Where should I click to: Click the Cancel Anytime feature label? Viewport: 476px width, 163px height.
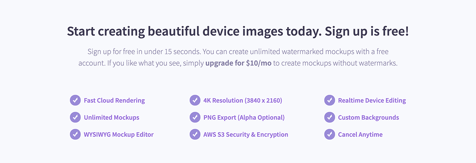(360, 134)
